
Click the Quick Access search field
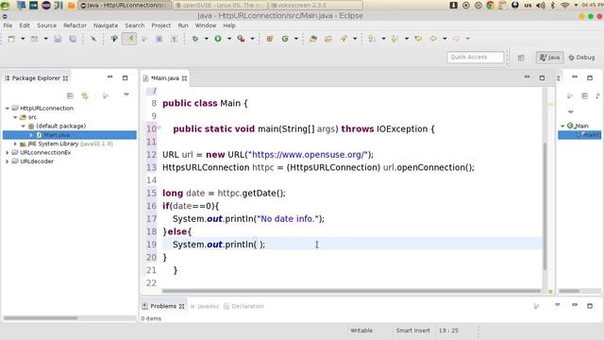click(475, 57)
